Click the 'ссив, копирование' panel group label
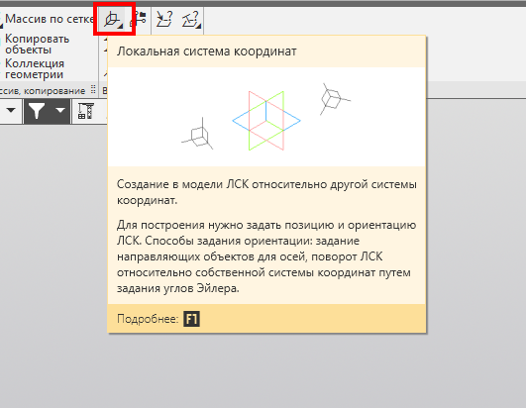526x408 pixels. point(43,91)
